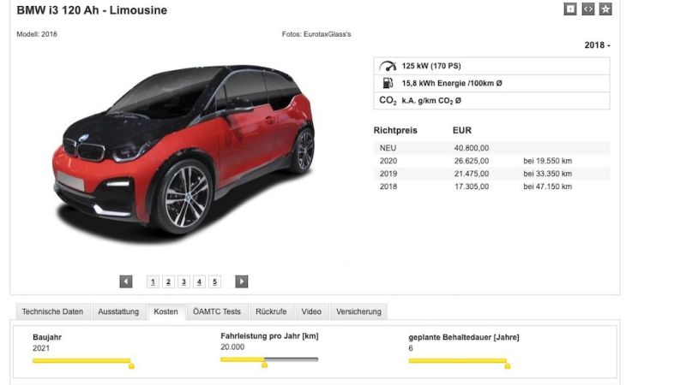Image resolution: width=686 pixels, height=385 pixels.
Task: Click the 2019 price 21.475,00
Action: coord(472,174)
